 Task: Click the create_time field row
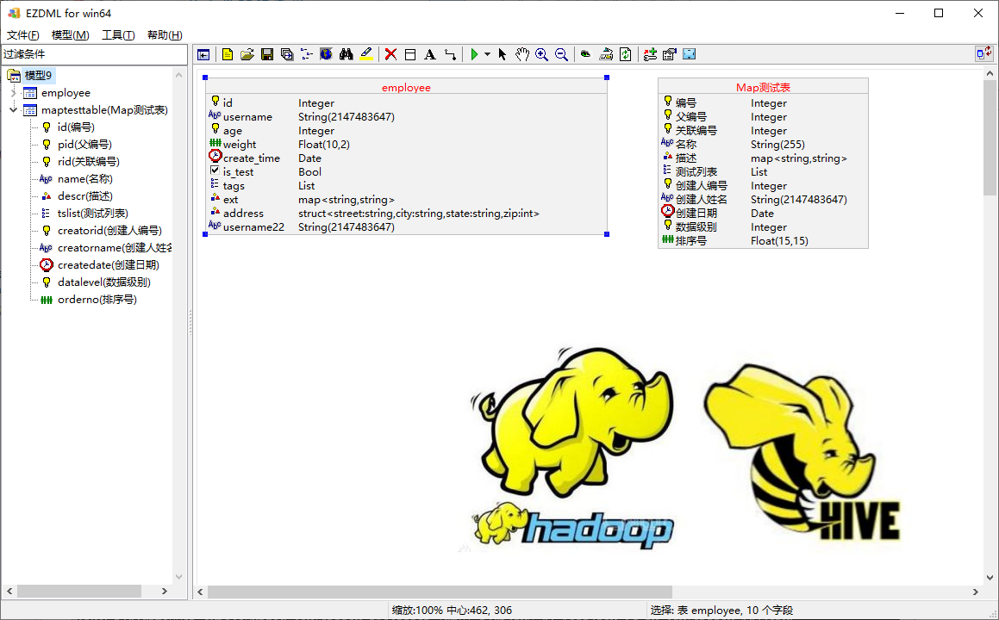pyautogui.click(x=406, y=158)
